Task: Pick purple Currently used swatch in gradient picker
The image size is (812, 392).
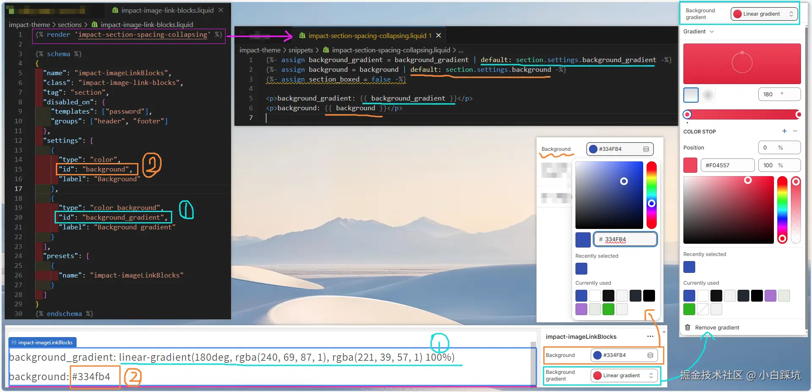Action: pos(771,296)
